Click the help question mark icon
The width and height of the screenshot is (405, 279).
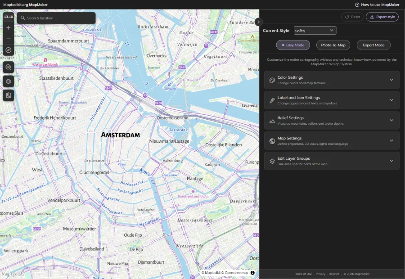pyautogui.click(x=357, y=4)
